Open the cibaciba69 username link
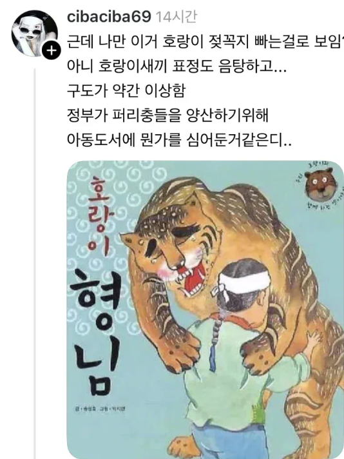344x459 pixels. 109,17
